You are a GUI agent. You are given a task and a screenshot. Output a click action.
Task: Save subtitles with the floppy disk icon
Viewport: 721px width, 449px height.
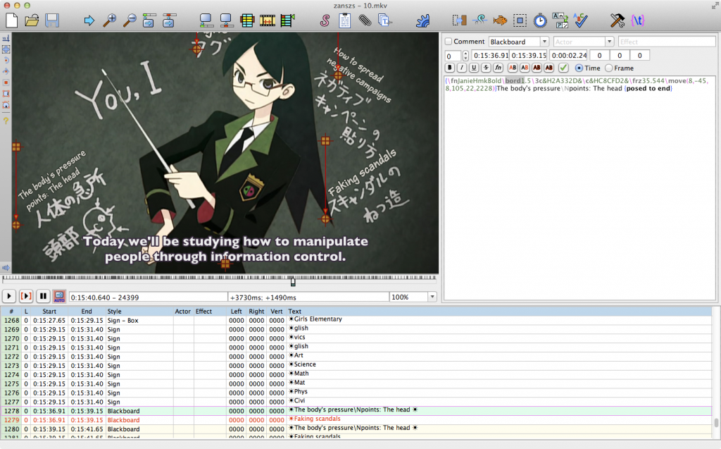click(52, 20)
